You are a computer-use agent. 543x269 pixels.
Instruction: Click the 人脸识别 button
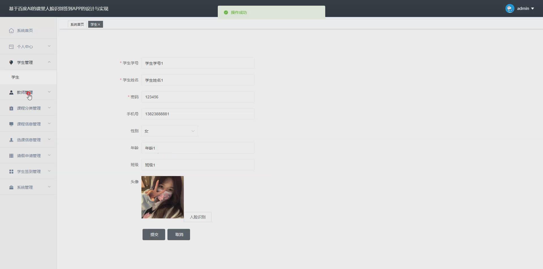198,217
